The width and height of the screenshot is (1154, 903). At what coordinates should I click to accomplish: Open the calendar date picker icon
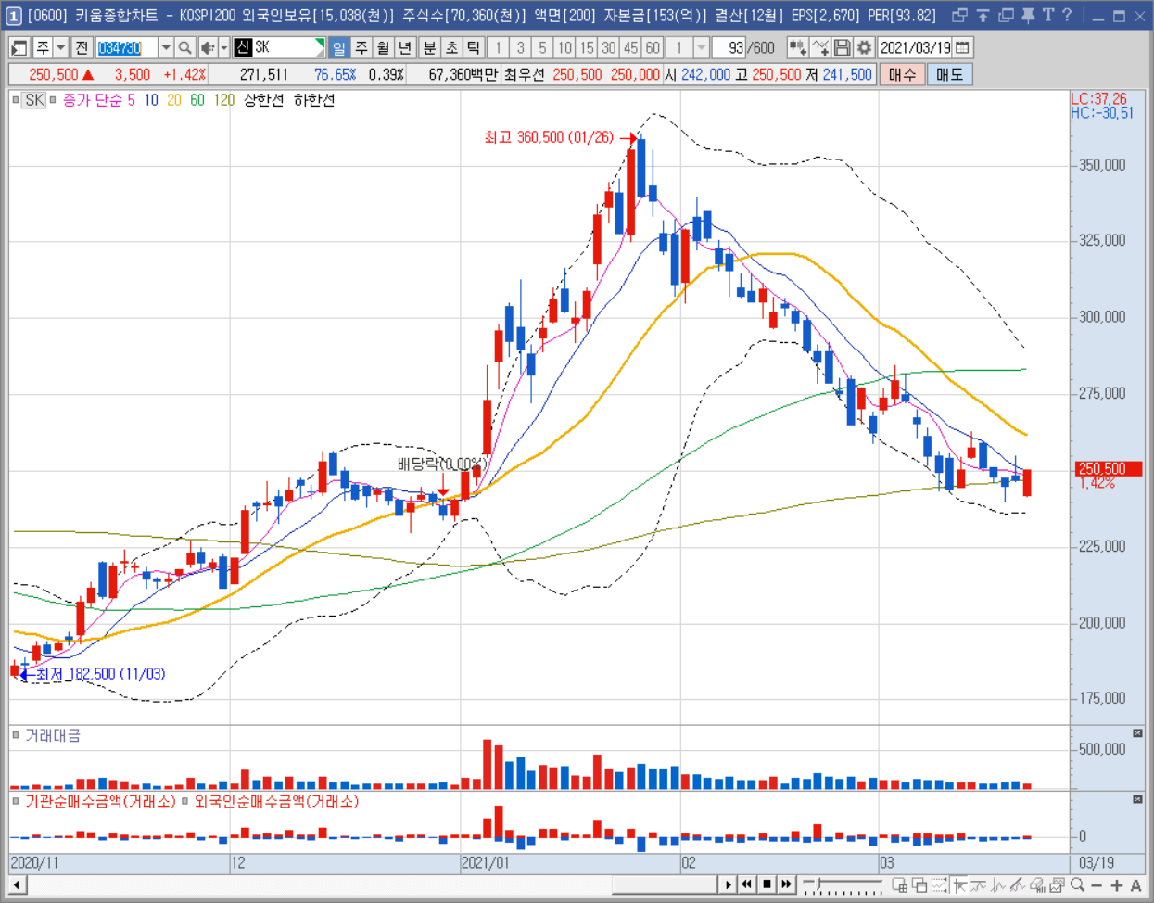tap(963, 47)
